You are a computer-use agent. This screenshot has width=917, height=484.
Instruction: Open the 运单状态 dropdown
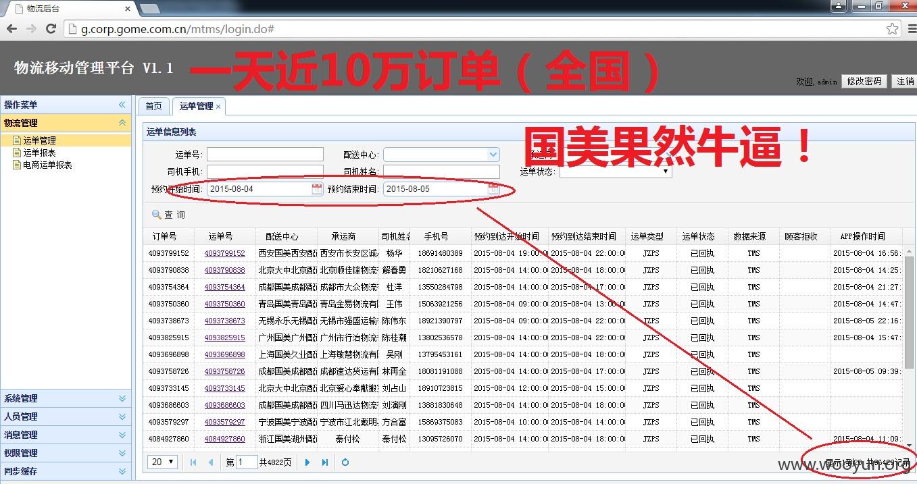(x=616, y=171)
